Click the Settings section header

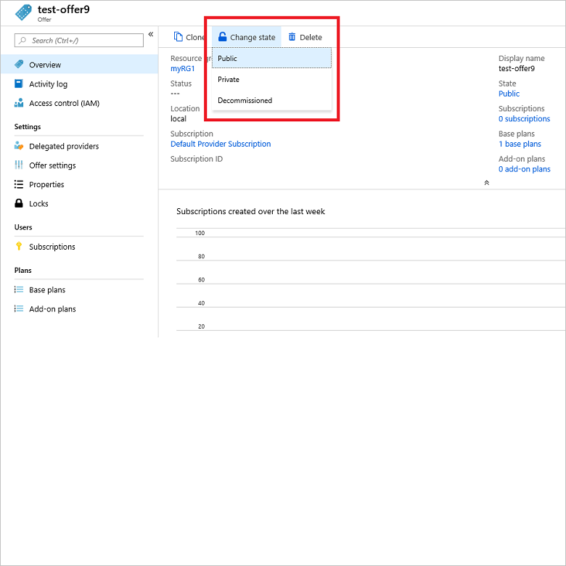[28, 127]
